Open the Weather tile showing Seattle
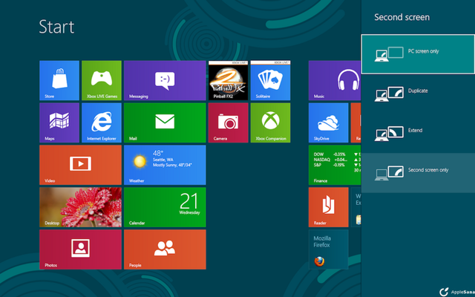This screenshot has height=297, width=475. (x=165, y=165)
